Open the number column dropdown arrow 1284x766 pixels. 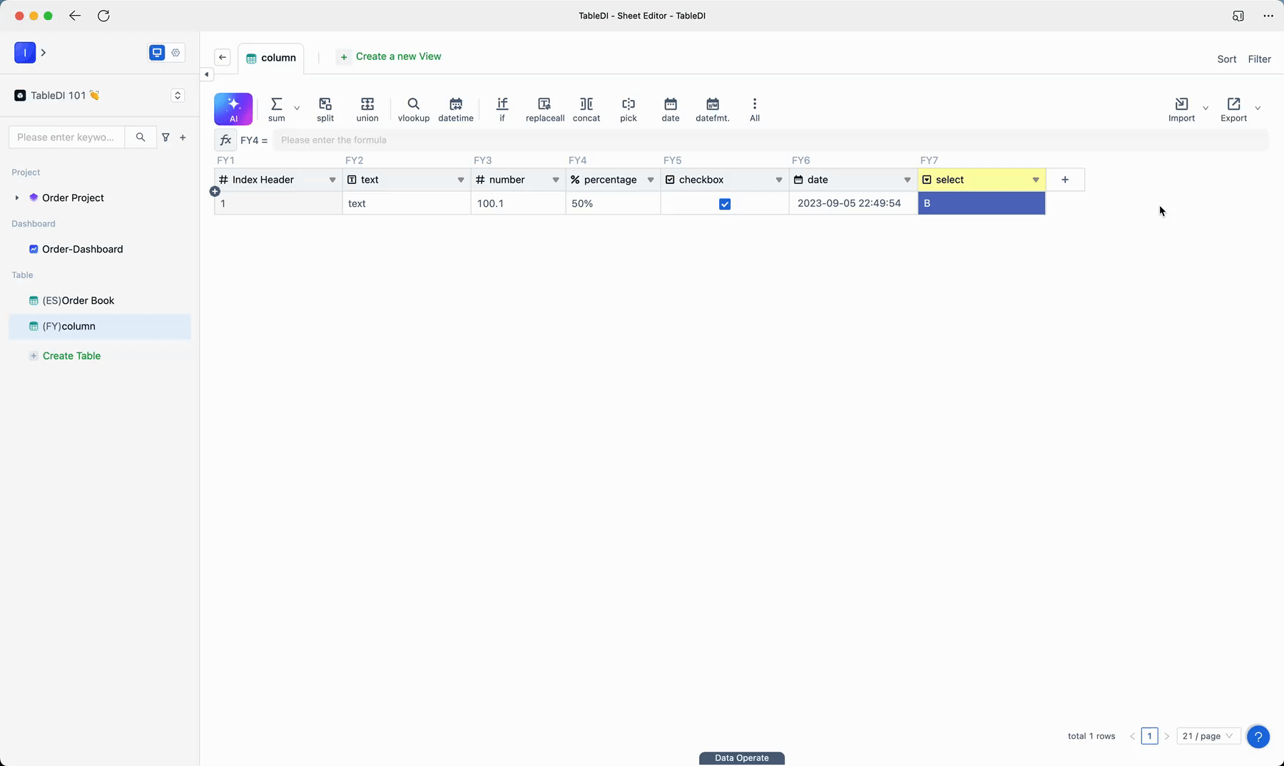[556, 180]
